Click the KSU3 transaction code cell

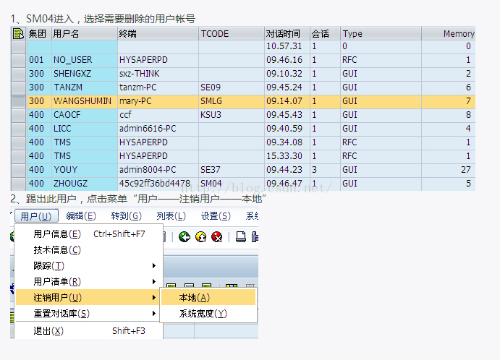click(231, 115)
